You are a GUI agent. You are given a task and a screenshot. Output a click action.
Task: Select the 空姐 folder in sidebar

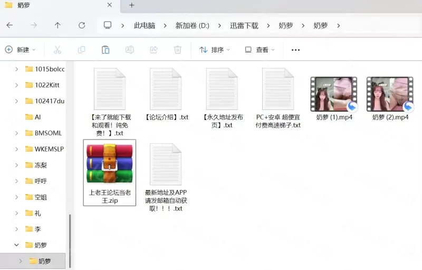click(x=36, y=197)
